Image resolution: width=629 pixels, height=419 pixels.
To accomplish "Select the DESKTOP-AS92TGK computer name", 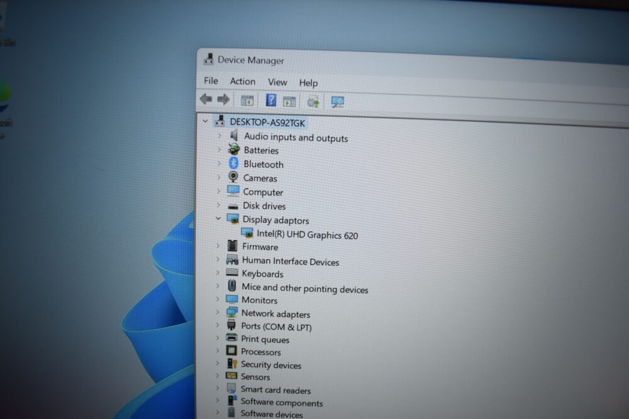I will coord(267,122).
